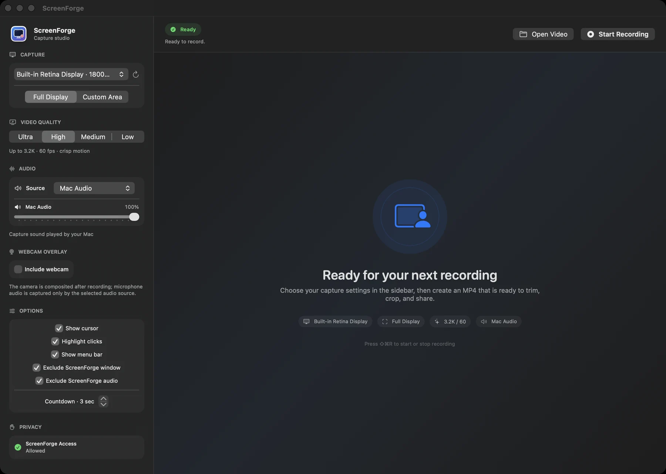Click the Webcam Overlay section icon
Screen dimensions: 666x474
pyautogui.click(x=11, y=252)
